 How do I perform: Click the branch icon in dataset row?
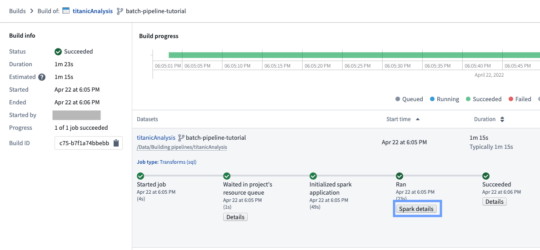[x=181, y=138]
